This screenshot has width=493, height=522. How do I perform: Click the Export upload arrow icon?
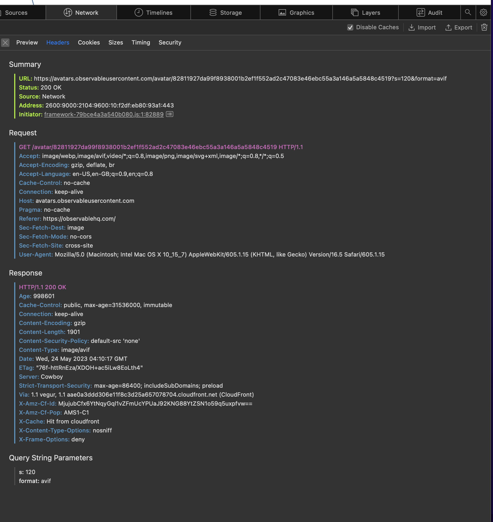pyautogui.click(x=448, y=27)
